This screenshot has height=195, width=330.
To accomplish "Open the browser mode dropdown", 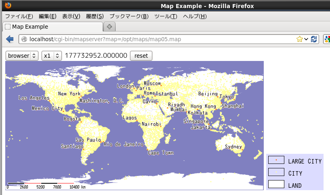I will pos(22,56).
